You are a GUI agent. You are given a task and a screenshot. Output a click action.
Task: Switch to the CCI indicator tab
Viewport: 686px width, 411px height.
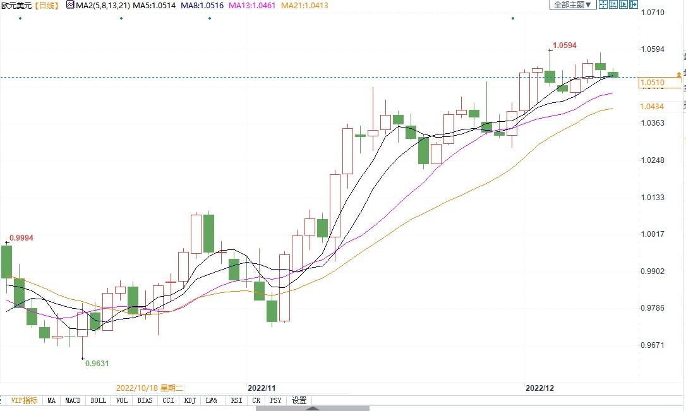pyautogui.click(x=167, y=400)
